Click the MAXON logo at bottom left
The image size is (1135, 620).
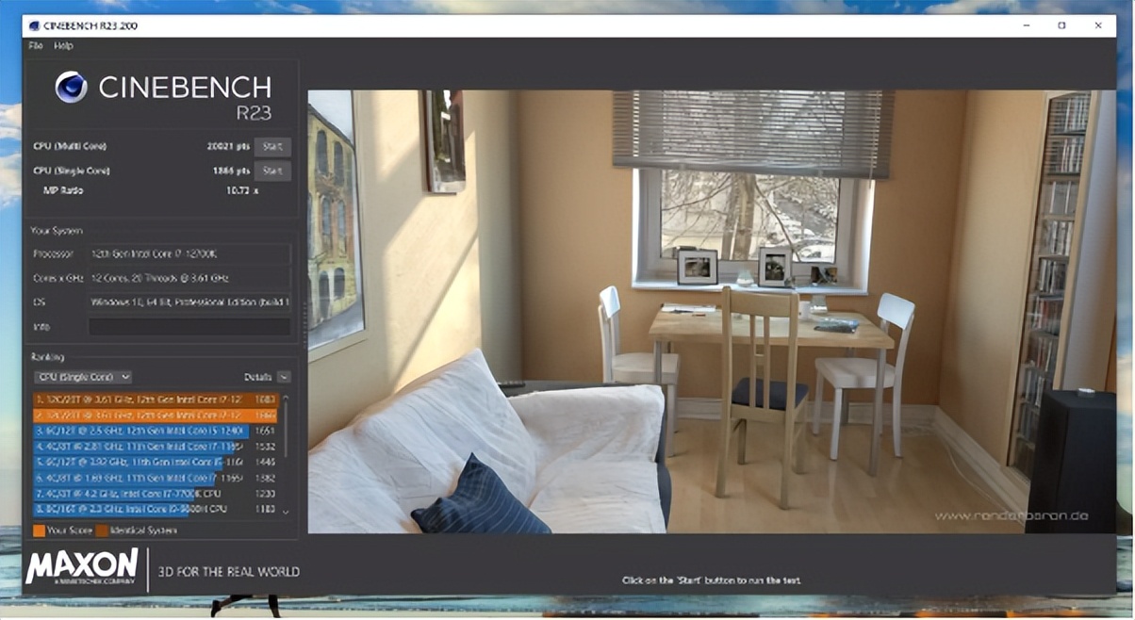[x=81, y=567]
